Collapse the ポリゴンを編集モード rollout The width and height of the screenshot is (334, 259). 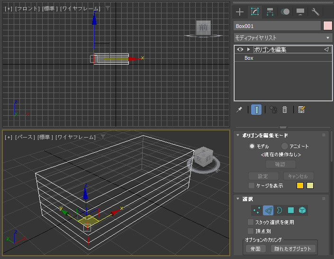[x=238, y=135]
